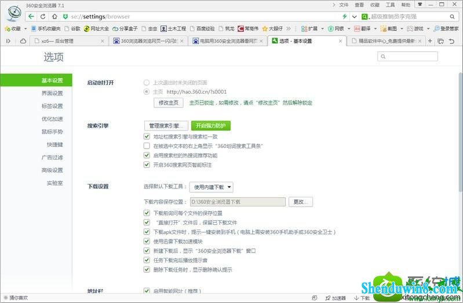This screenshot has height=303, width=463.
Task: Click the green shield security icon in address bar
Action: pos(65,17)
